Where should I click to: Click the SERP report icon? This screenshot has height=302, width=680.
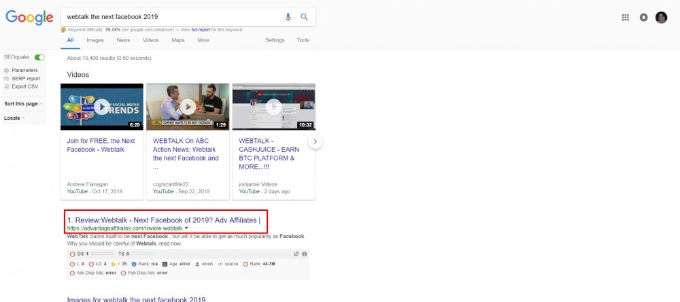(x=7, y=78)
